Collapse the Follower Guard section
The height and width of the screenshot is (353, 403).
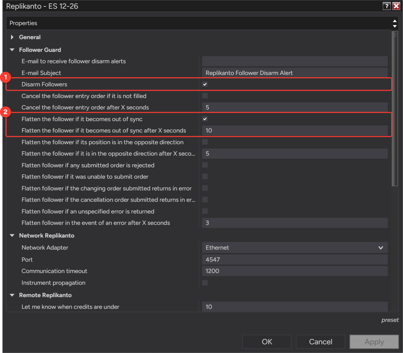[12, 50]
